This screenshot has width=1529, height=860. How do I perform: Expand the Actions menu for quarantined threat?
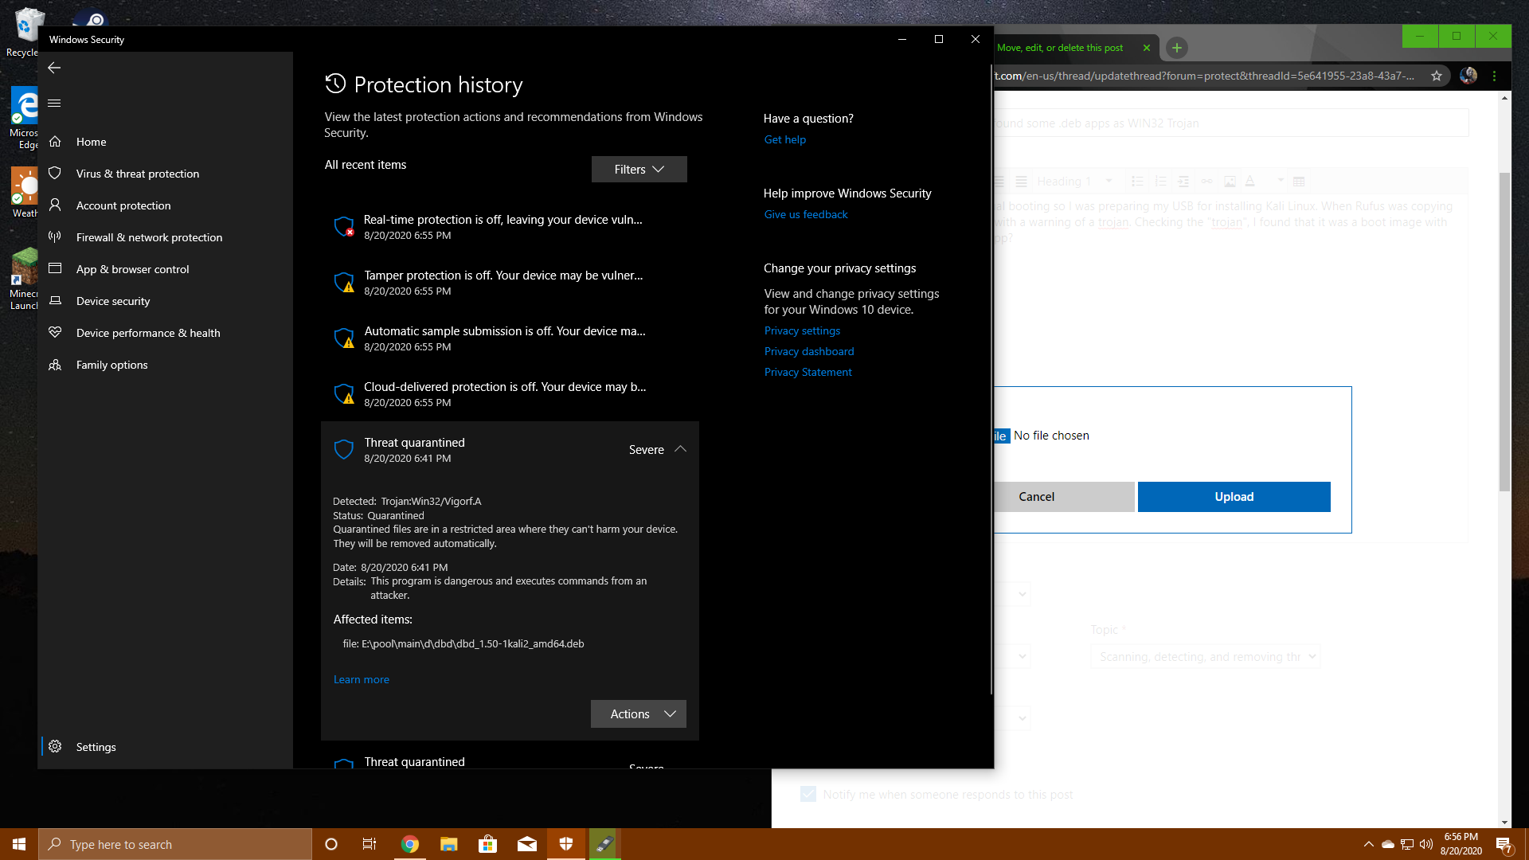(639, 713)
